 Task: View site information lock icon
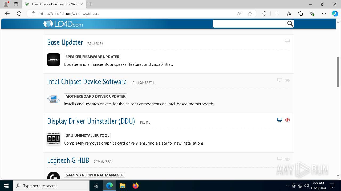click(33, 14)
